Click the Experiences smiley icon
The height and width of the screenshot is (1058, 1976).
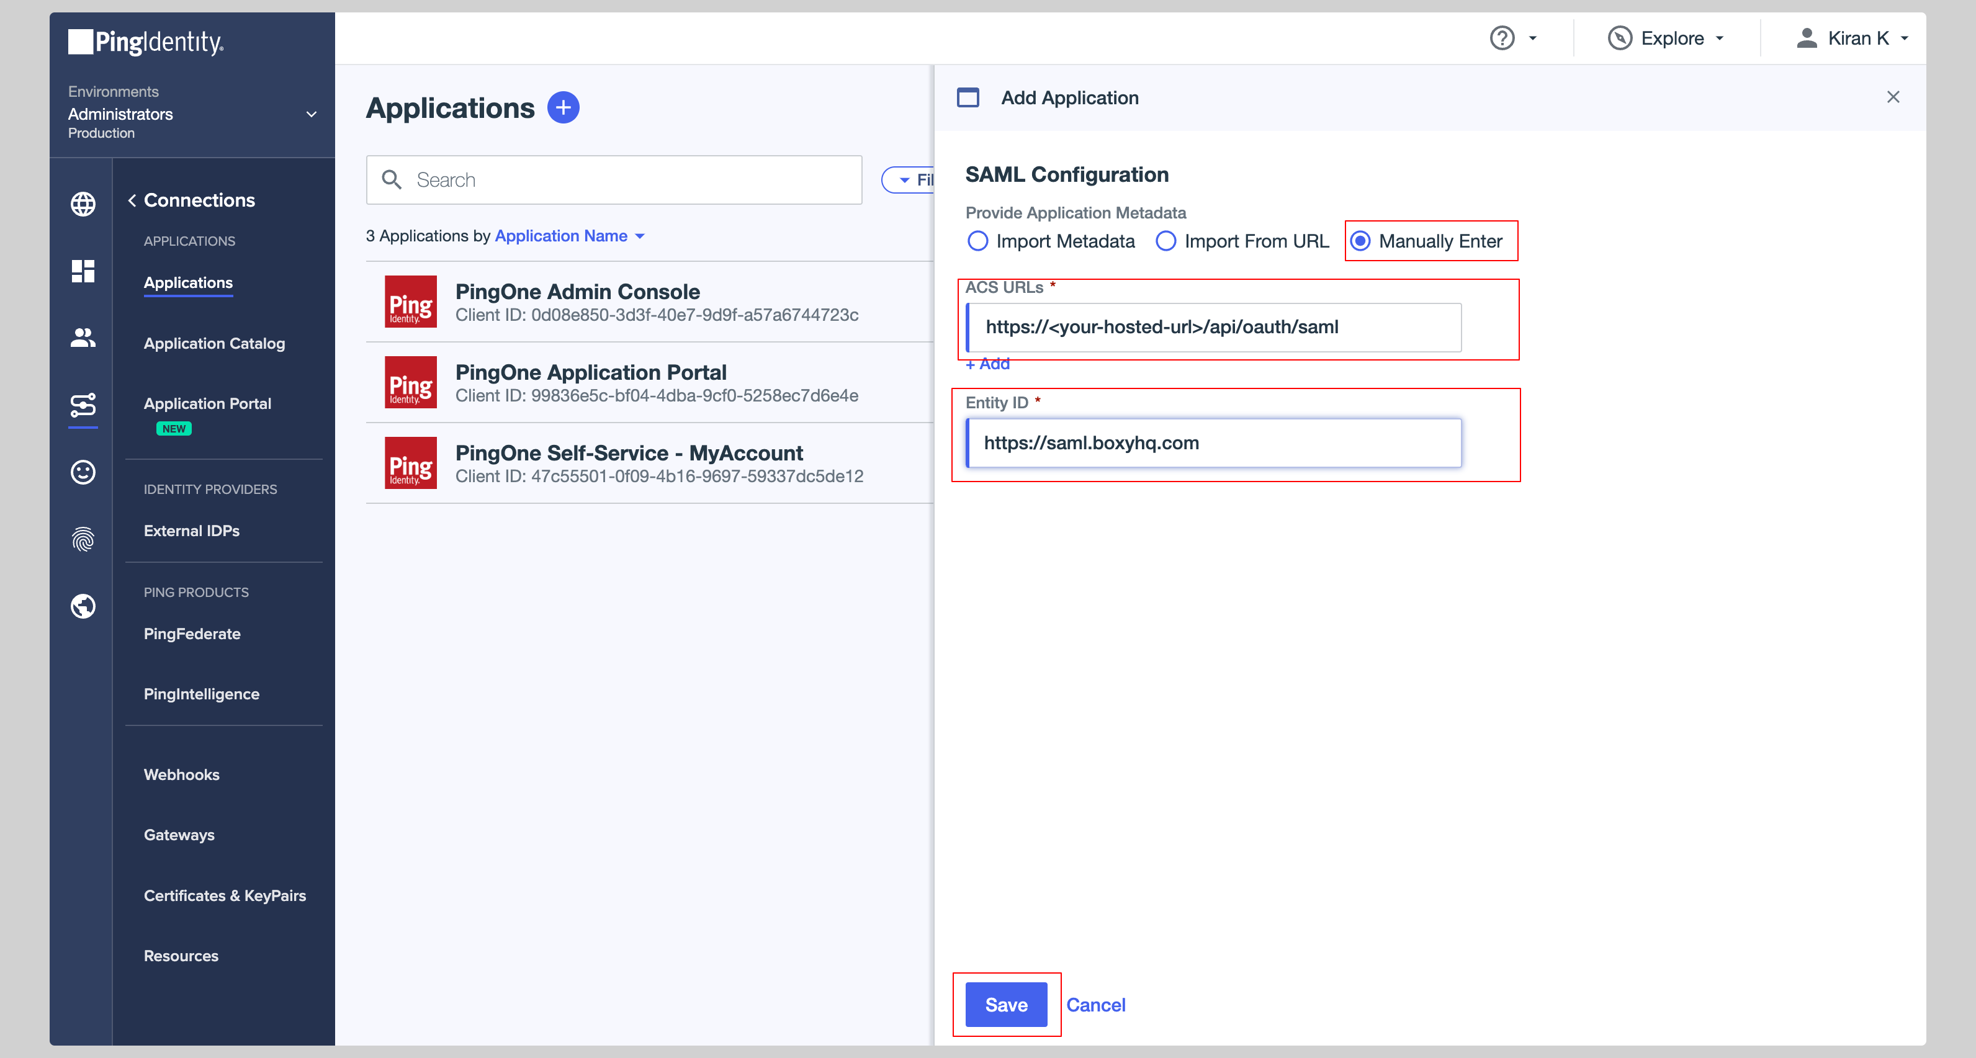pyautogui.click(x=83, y=473)
